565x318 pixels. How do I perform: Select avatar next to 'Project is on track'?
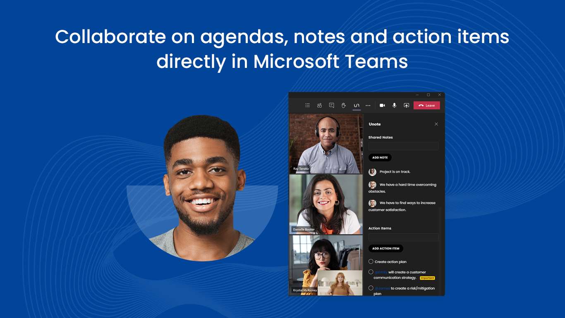tap(372, 172)
